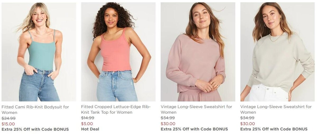Click the crossed-out $24.99 original price

[8, 118]
